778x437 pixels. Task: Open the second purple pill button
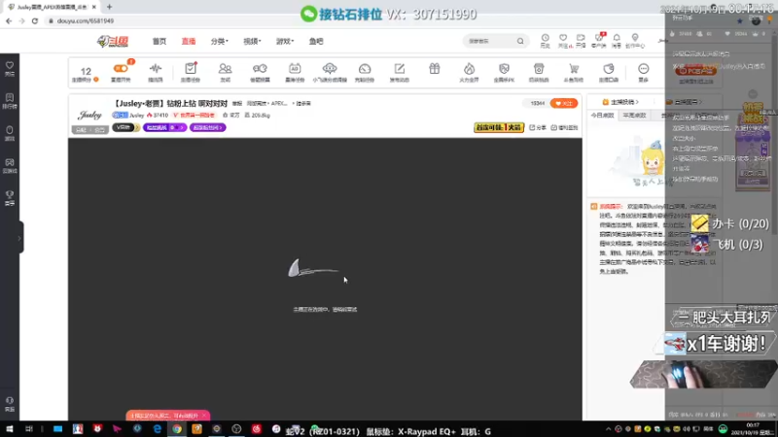[207, 127]
